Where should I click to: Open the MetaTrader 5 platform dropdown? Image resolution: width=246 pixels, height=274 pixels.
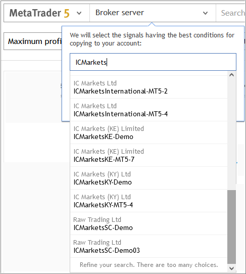46,13
